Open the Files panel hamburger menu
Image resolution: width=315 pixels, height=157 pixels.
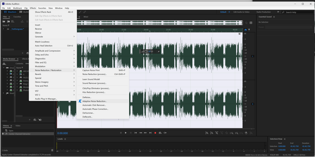coord(9,17)
